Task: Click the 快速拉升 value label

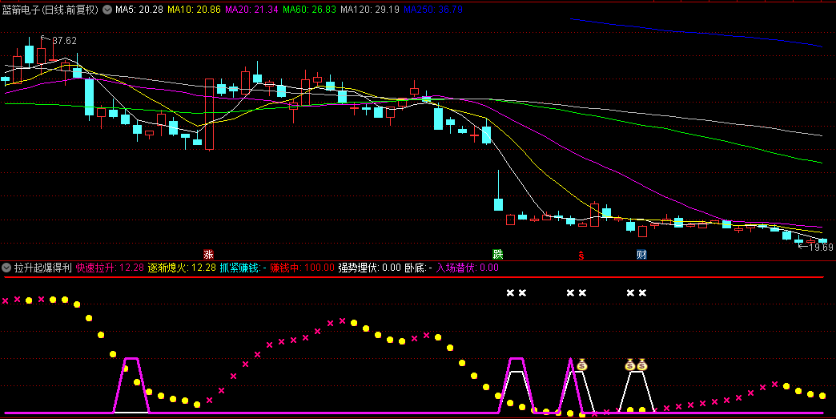Action: tap(110, 268)
